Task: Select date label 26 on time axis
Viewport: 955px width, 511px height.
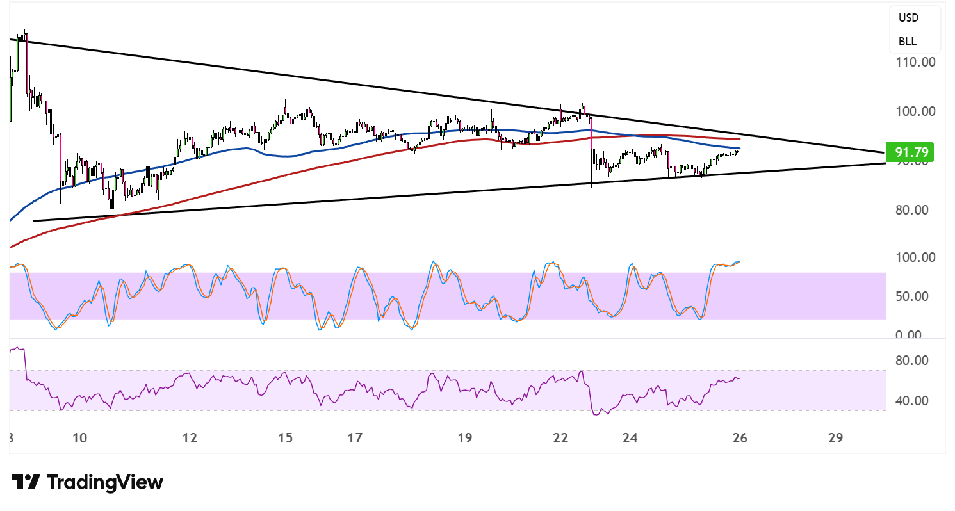Action: click(740, 438)
